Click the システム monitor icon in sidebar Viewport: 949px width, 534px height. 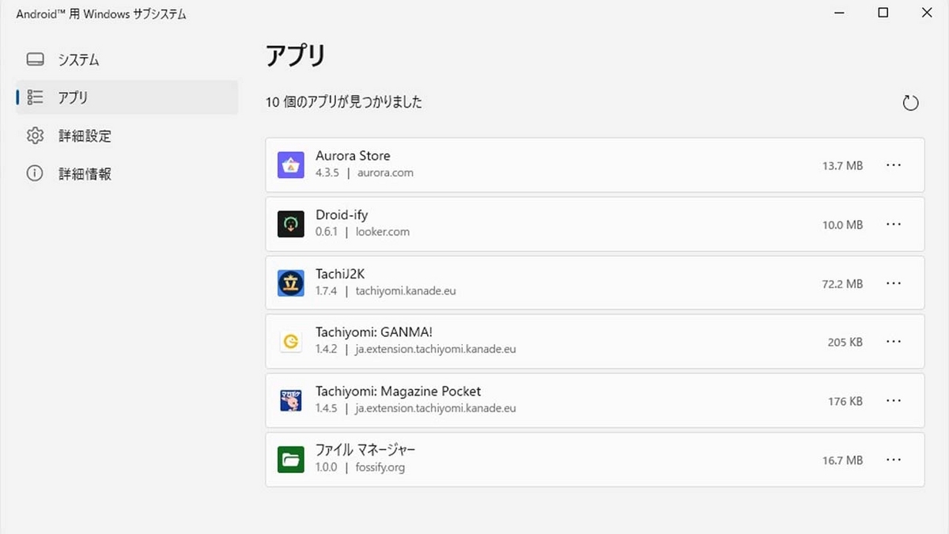(x=35, y=60)
